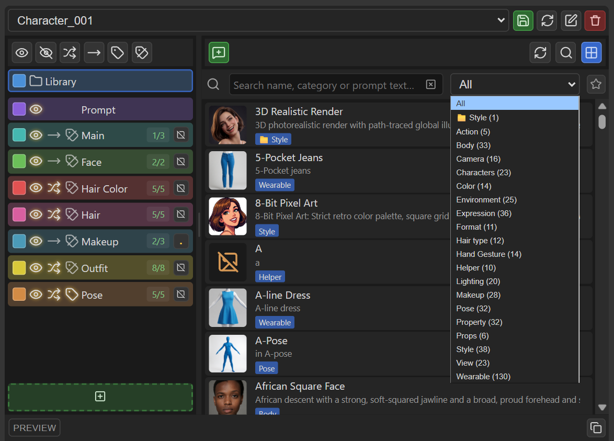Click shuffle icon on Hair row

coord(54,214)
